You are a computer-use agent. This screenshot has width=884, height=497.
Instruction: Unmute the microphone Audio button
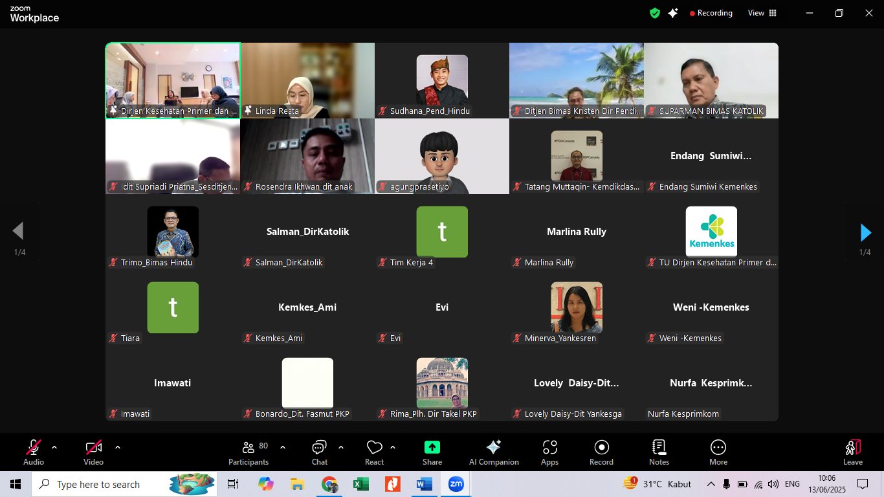34,452
